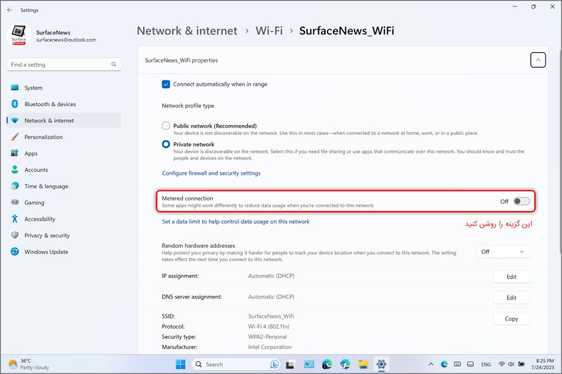The height and width of the screenshot is (374, 562).
Task: Click Edit button for IP assignment
Action: point(511,277)
